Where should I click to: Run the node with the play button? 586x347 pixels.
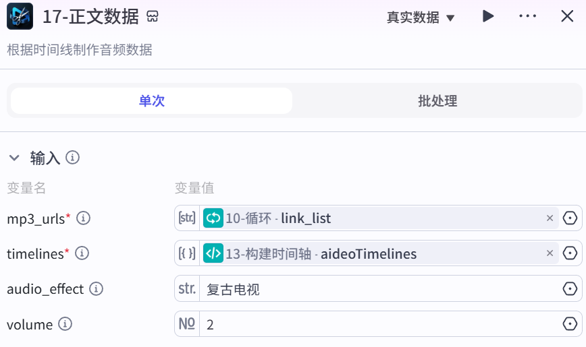487,16
